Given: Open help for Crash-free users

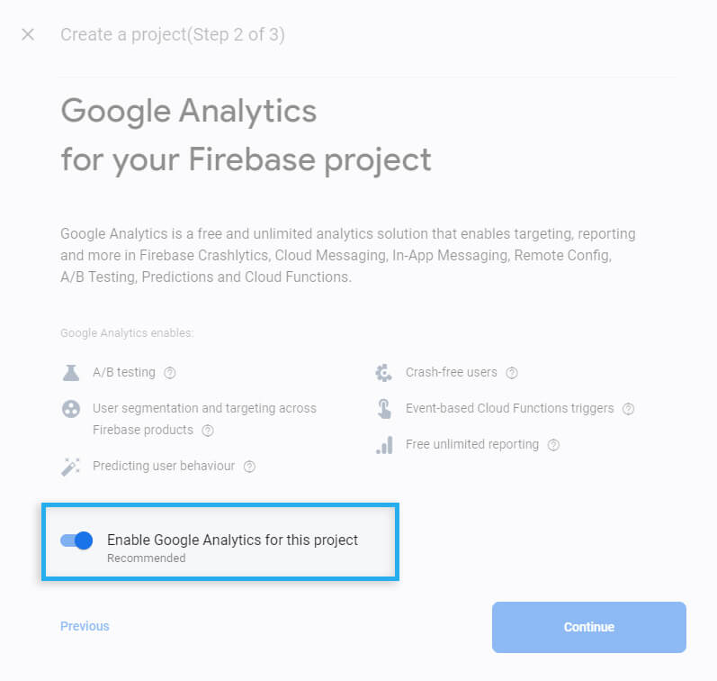Looking at the screenshot, I should tap(512, 373).
